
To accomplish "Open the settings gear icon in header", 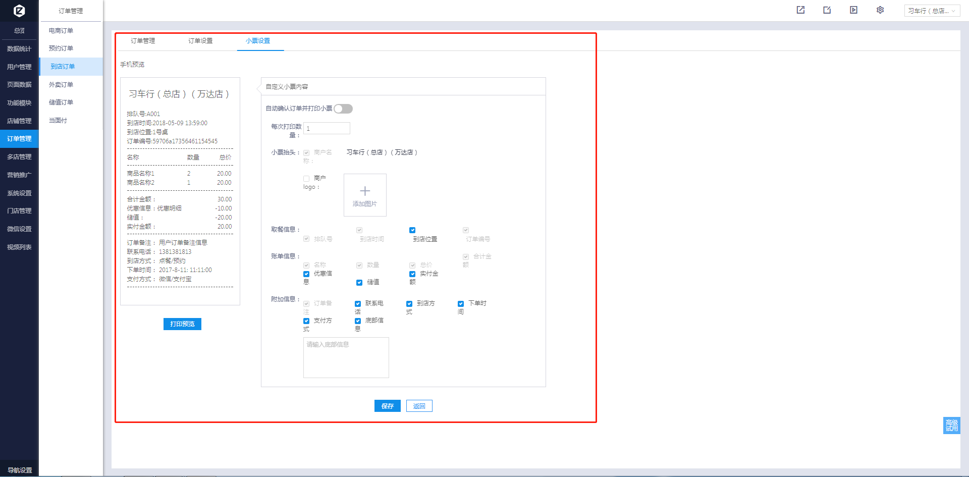I will coord(880,10).
